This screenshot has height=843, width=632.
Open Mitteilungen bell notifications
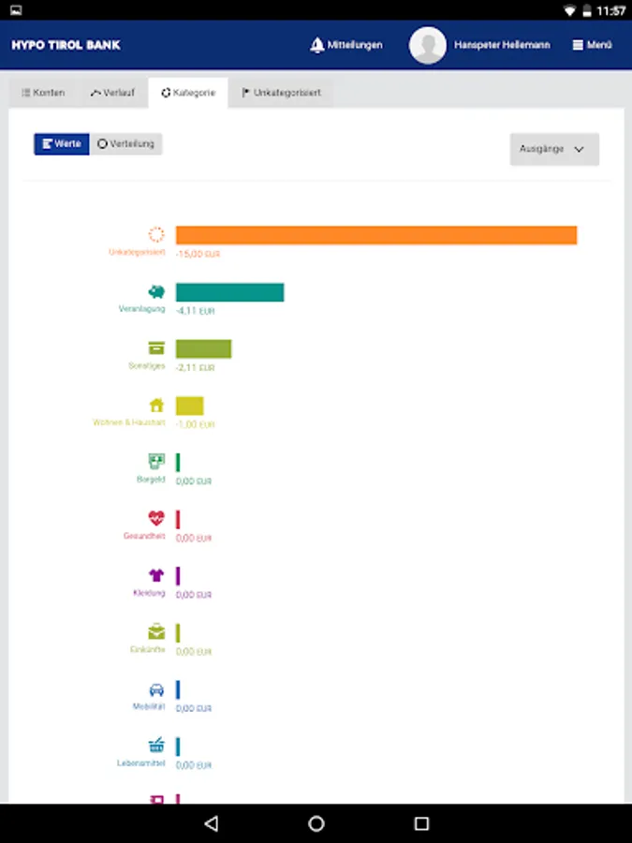346,45
